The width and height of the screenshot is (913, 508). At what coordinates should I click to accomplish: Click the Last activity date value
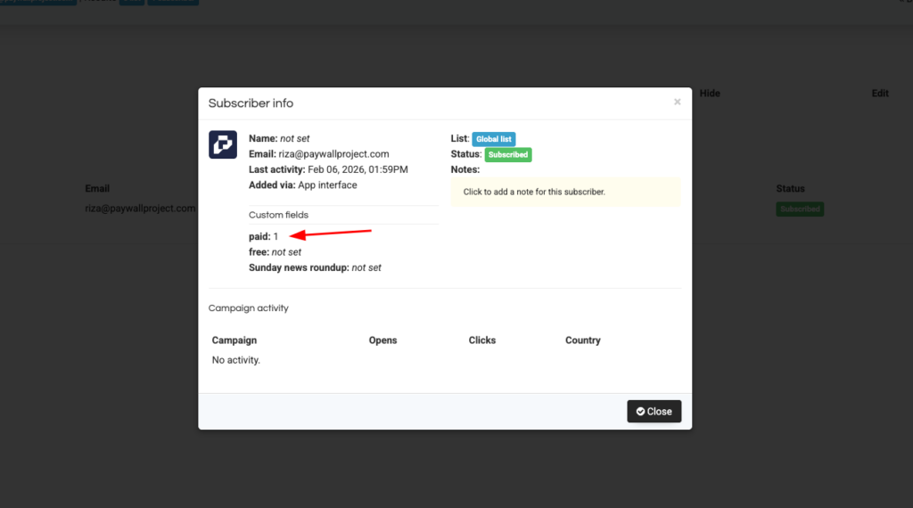[358, 169]
